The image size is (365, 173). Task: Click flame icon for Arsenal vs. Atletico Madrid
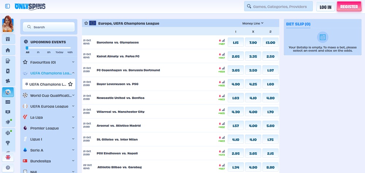click(x=220, y=123)
